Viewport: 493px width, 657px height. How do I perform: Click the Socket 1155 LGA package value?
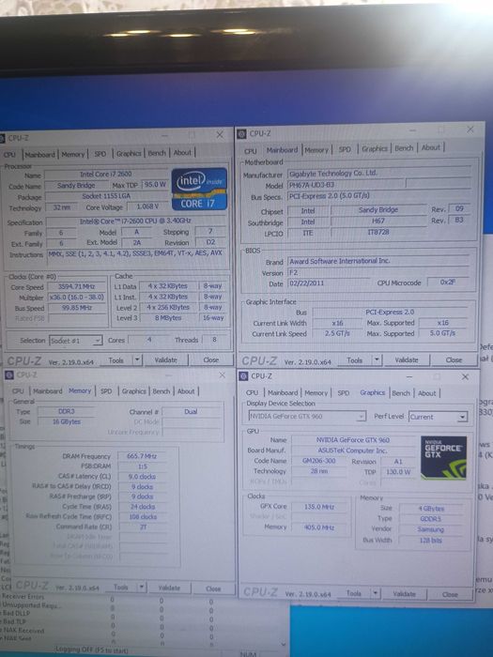pyautogui.click(x=106, y=196)
